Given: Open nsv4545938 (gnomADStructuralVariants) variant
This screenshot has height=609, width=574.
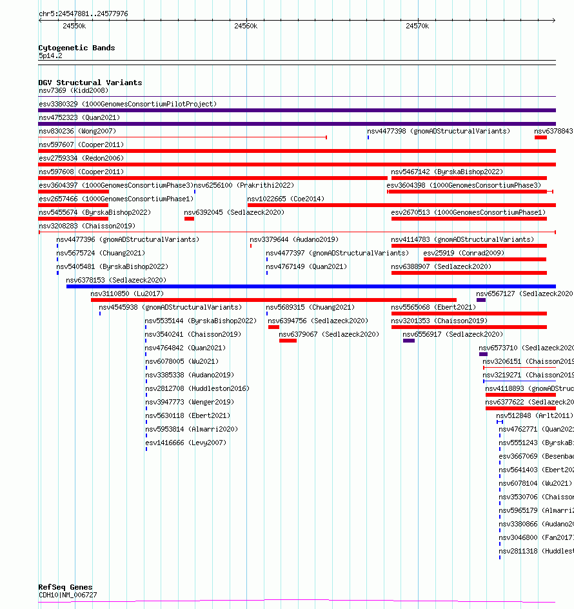Looking at the screenshot, I should pos(170,308).
